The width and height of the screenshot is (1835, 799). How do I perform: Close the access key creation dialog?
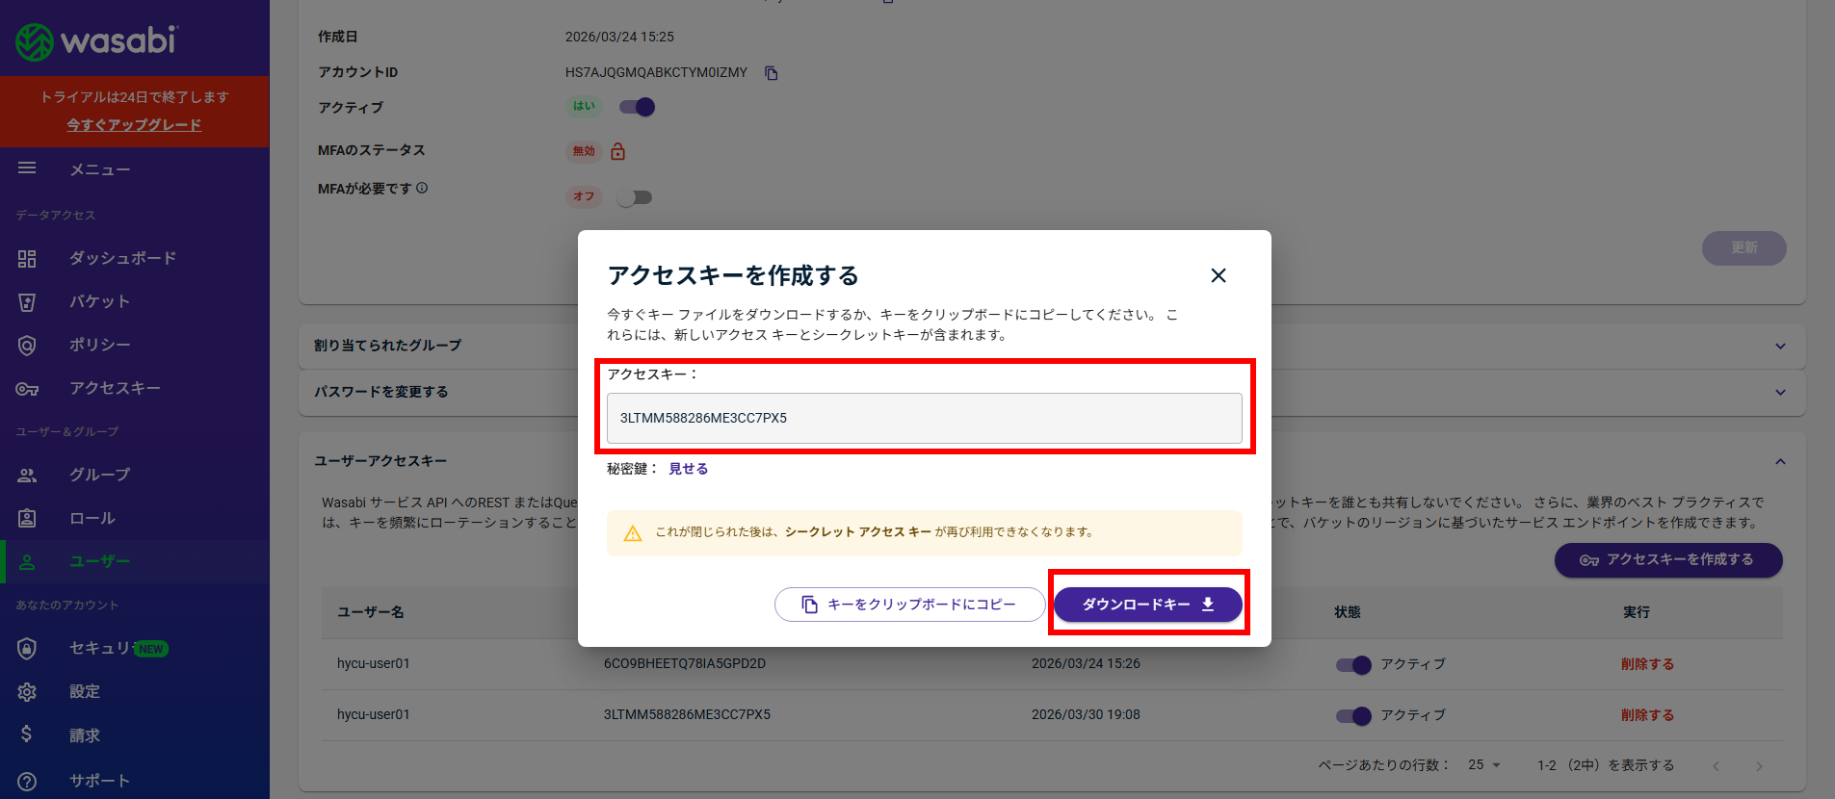(1218, 275)
